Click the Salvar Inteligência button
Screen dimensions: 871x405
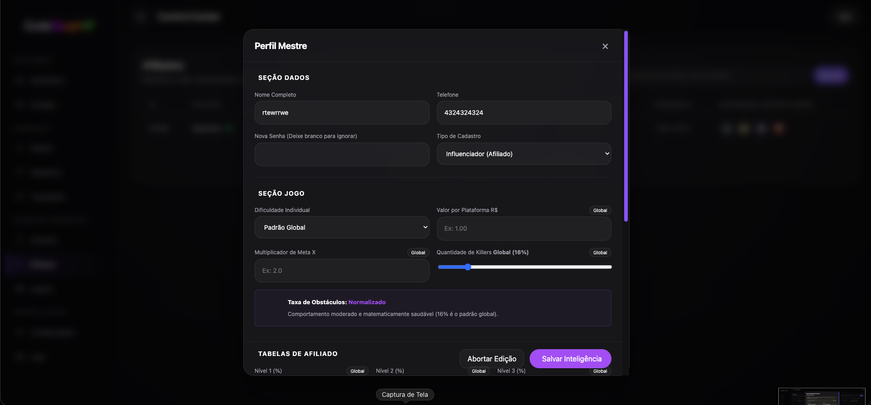click(x=571, y=359)
